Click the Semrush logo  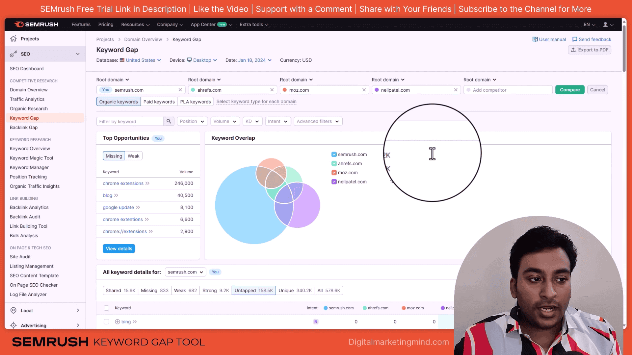(x=36, y=25)
